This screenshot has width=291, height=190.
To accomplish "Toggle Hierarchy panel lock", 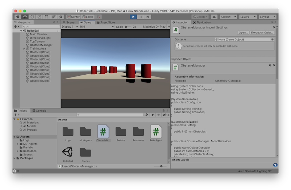I will tap(54, 22).
